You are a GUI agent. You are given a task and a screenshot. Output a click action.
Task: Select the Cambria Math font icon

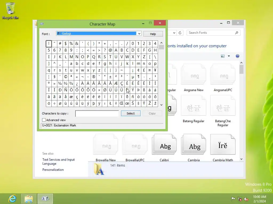[x=223, y=144]
